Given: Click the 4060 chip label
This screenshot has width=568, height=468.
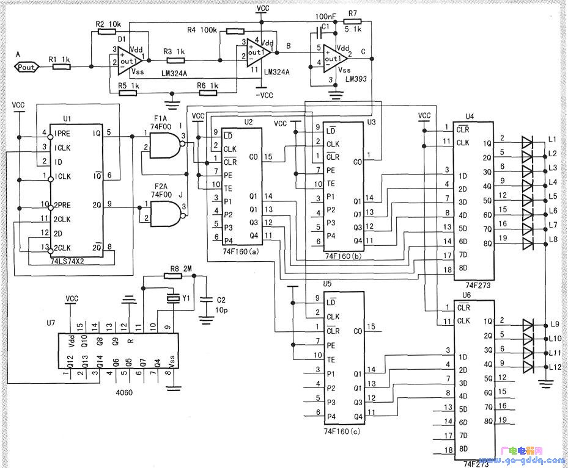Looking at the screenshot, I should [124, 392].
